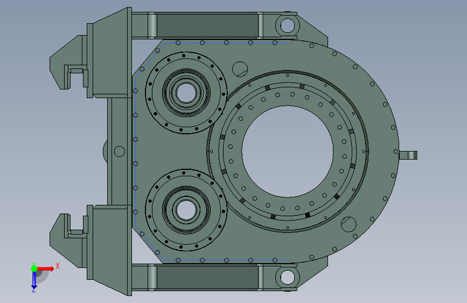The image size is (467, 303).
Task: Click the green Y axis dot of triad
Action: [34, 268]
